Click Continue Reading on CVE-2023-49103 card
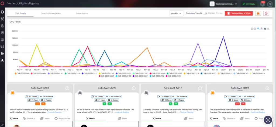276x127 pixels. [54, 112]
